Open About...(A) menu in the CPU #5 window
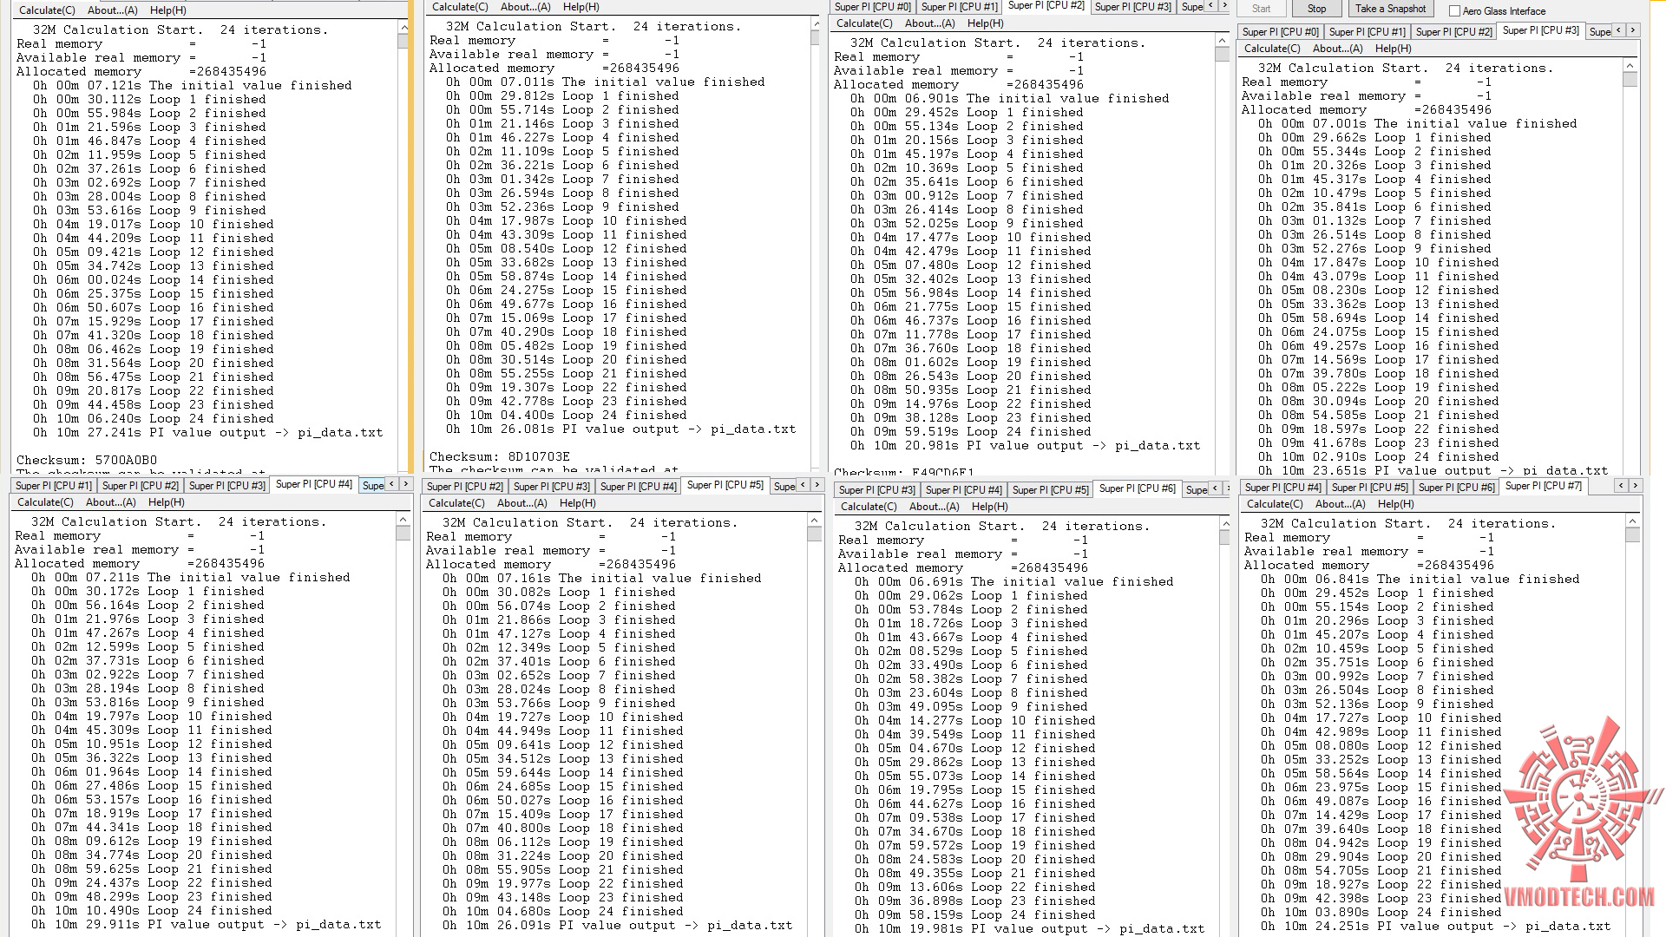 tap(522, 503)
